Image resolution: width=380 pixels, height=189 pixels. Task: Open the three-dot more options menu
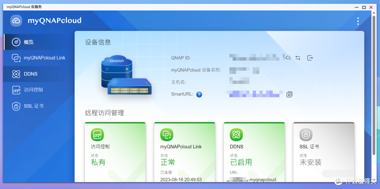coord(358,21)
